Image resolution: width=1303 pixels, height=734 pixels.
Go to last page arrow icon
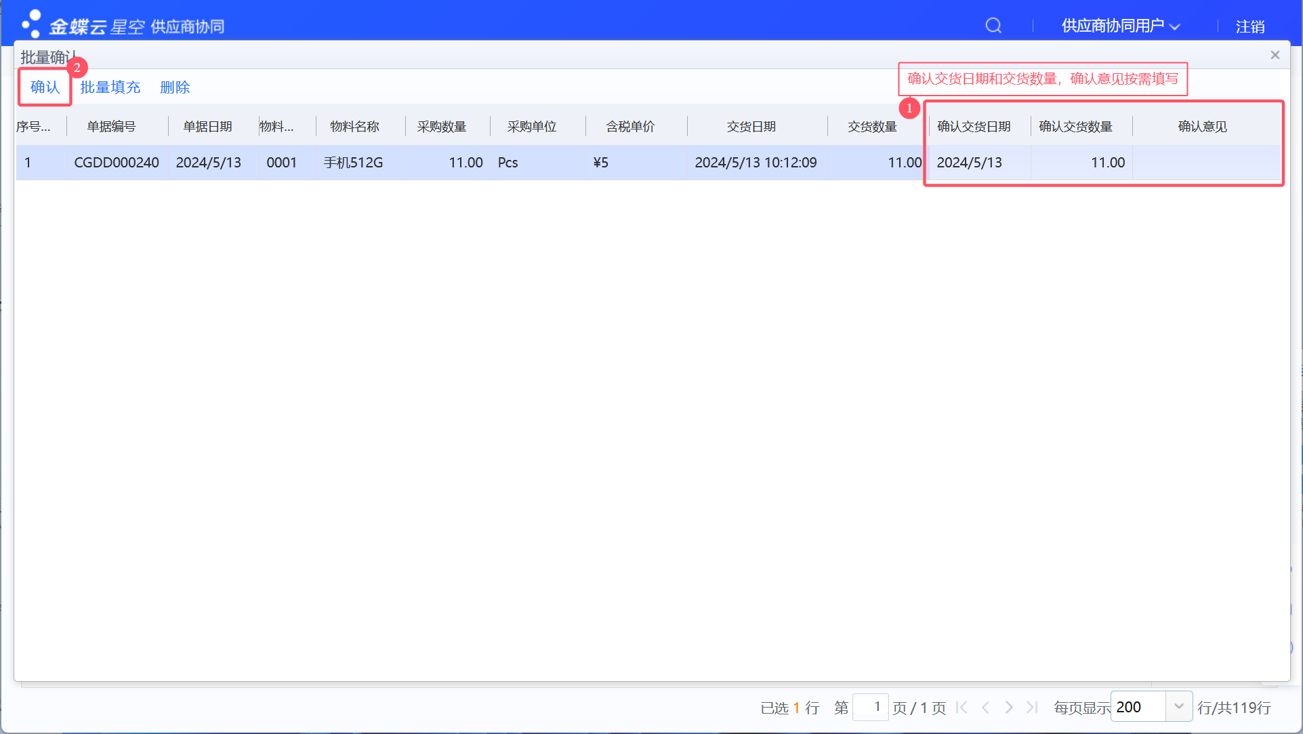tap(1032, 708)
